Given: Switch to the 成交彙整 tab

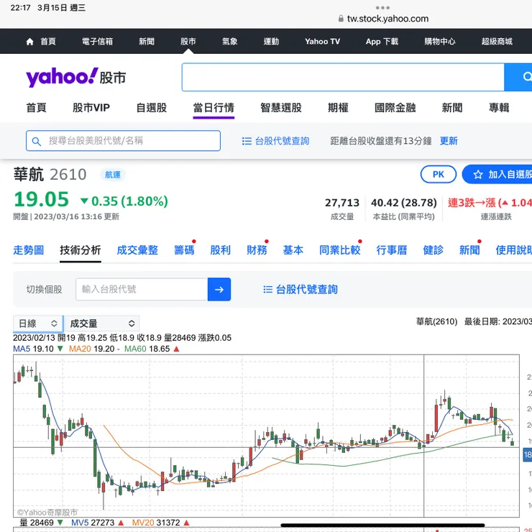Looking at the screenshot, I should [137, 250].
